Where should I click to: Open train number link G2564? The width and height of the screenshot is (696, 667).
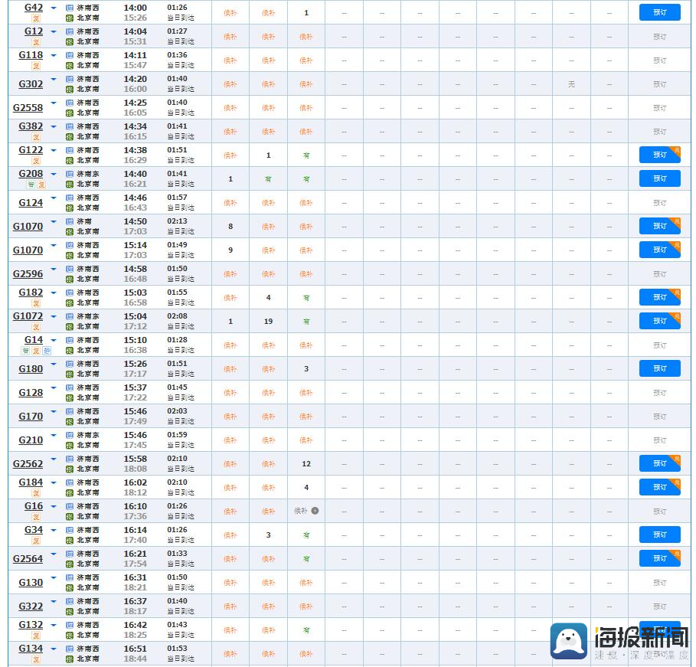pyautogui.click(x=28, y=559)
